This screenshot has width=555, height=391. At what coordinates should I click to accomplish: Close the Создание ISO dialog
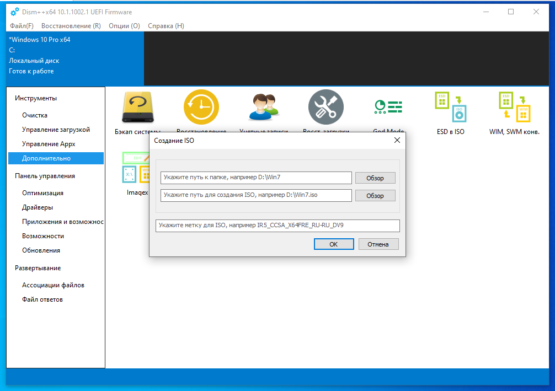[x=397, y=141]
